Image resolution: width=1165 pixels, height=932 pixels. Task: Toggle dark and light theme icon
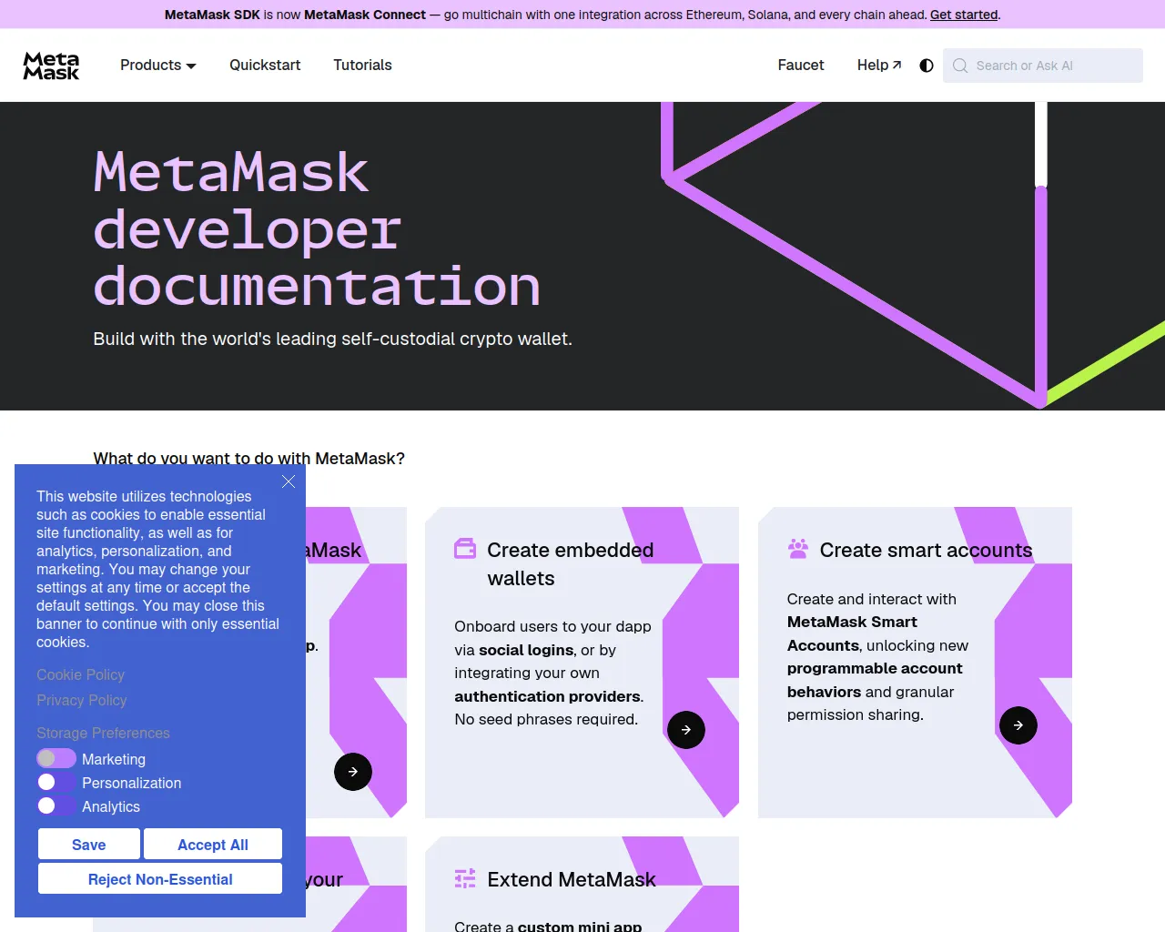927,66
